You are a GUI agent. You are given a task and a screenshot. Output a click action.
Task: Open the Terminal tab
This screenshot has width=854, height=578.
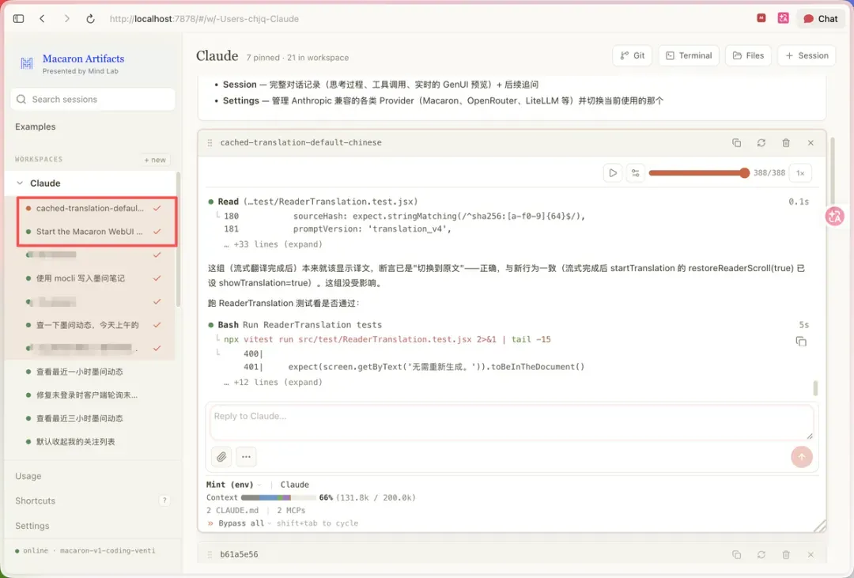(689, 55)
